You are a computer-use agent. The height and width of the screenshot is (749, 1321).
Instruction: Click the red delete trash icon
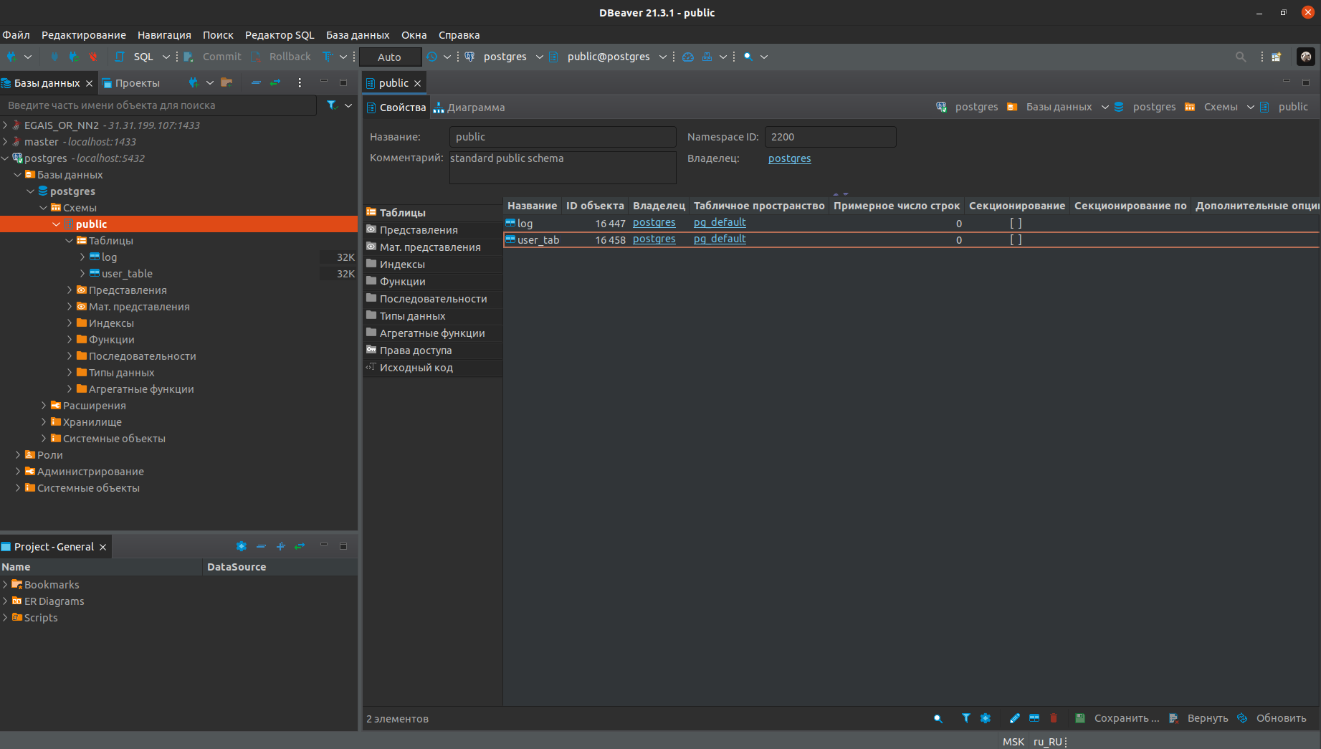tap(1054, 718)
